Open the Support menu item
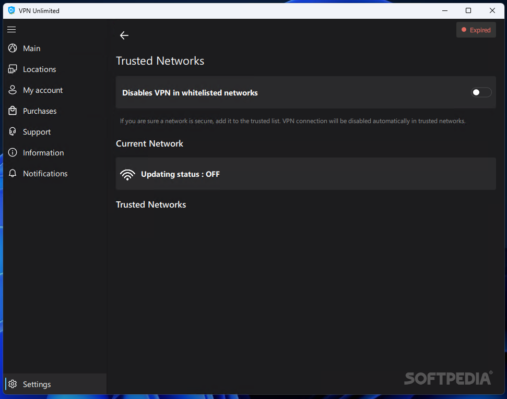This screenshot has width=507, height=399. point(55,131)
